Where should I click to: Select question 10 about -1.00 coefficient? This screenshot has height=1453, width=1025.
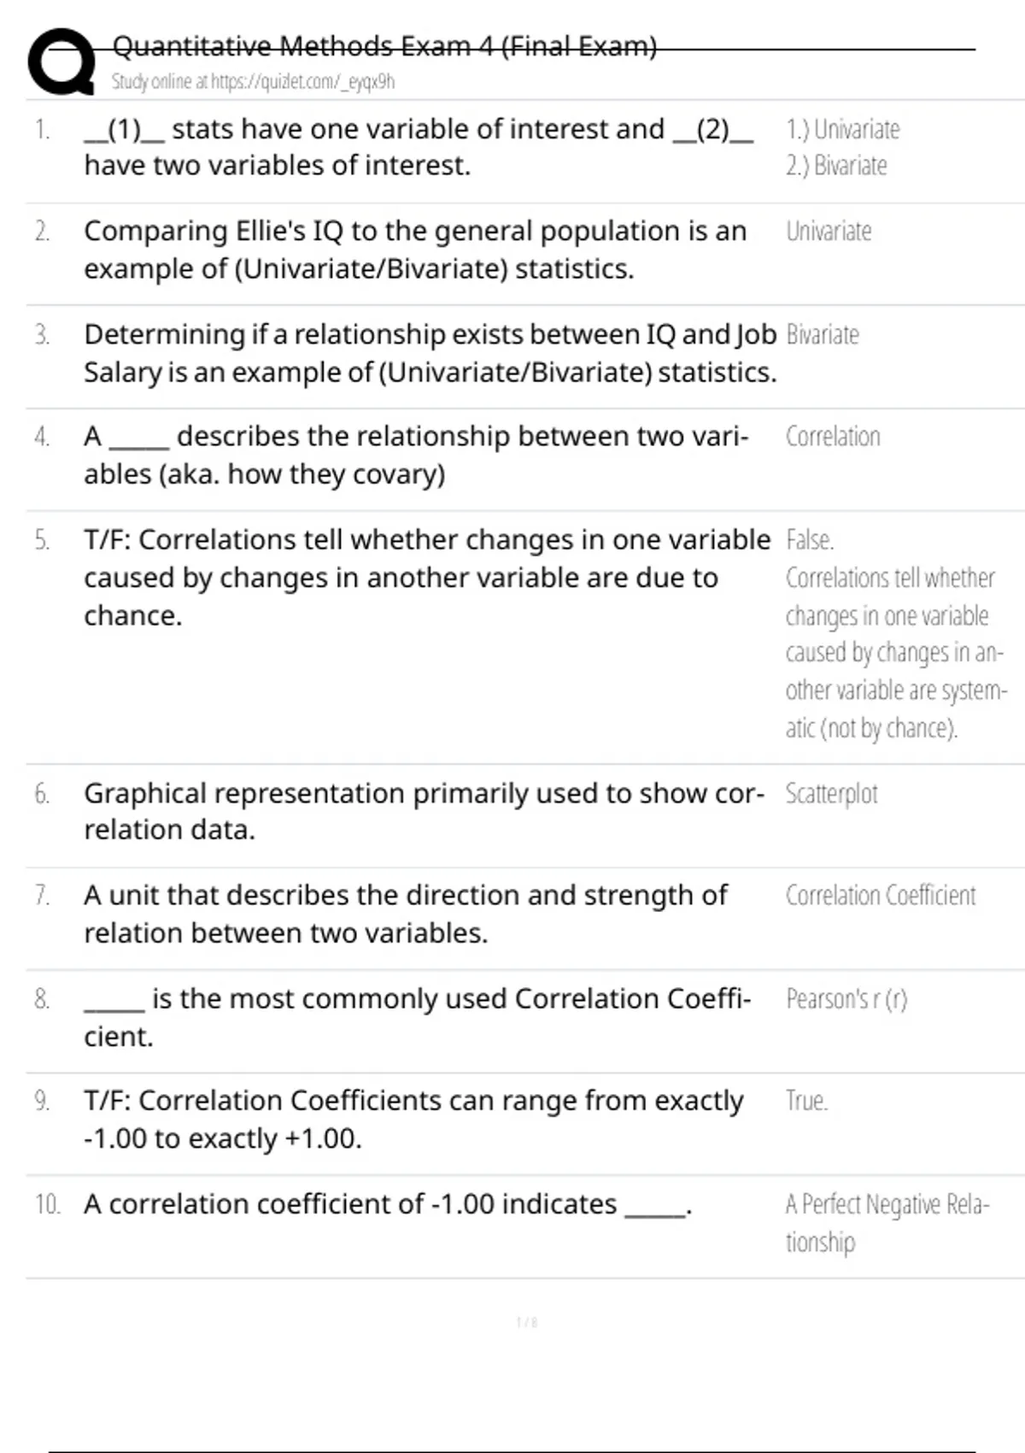pos(388,1204)
